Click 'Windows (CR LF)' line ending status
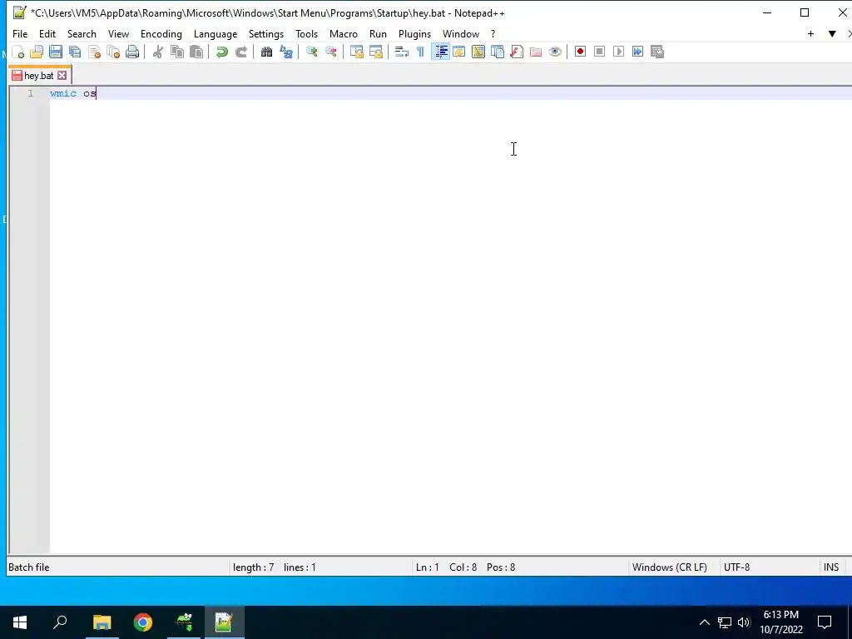 670,567
